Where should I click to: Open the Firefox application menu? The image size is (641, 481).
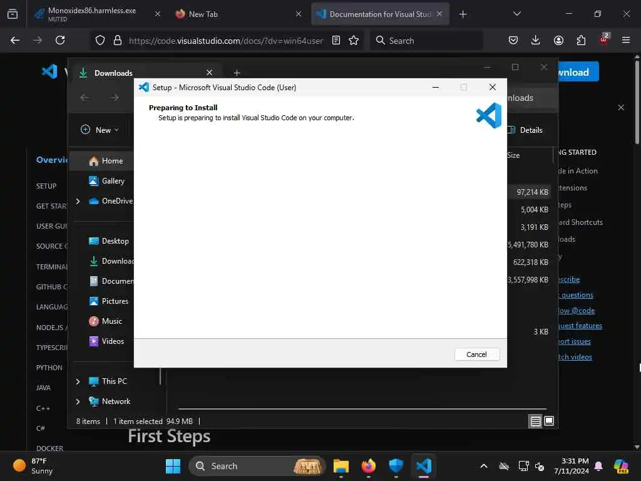[626, 40]
